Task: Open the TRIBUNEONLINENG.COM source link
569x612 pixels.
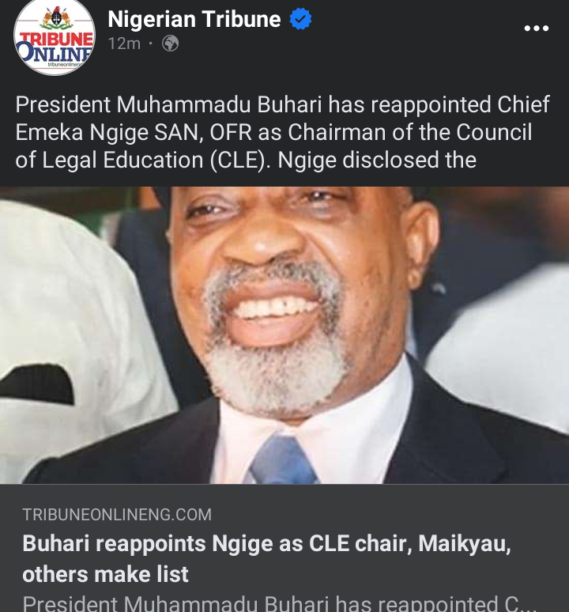Action: pyautogui.click(x=117, y=515)
